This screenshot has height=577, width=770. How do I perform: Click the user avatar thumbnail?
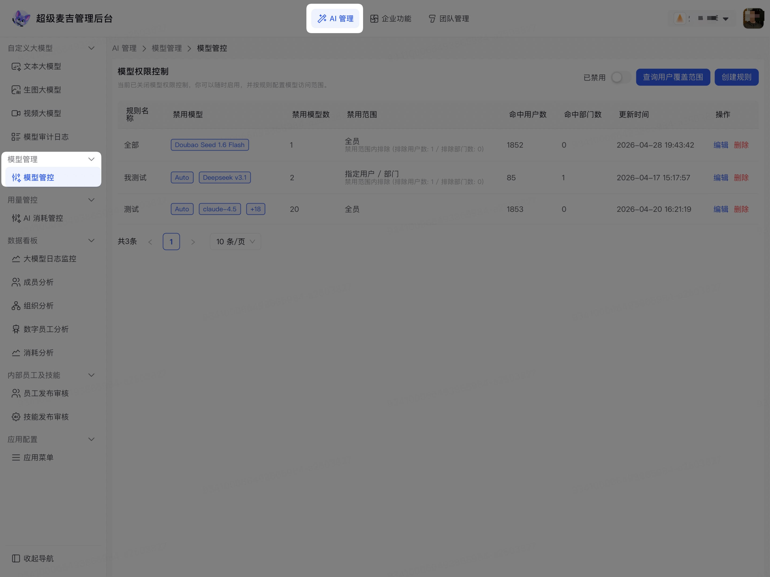coord(753,18)
